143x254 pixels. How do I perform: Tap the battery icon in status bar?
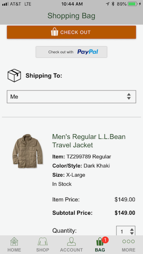coord(133,4)
